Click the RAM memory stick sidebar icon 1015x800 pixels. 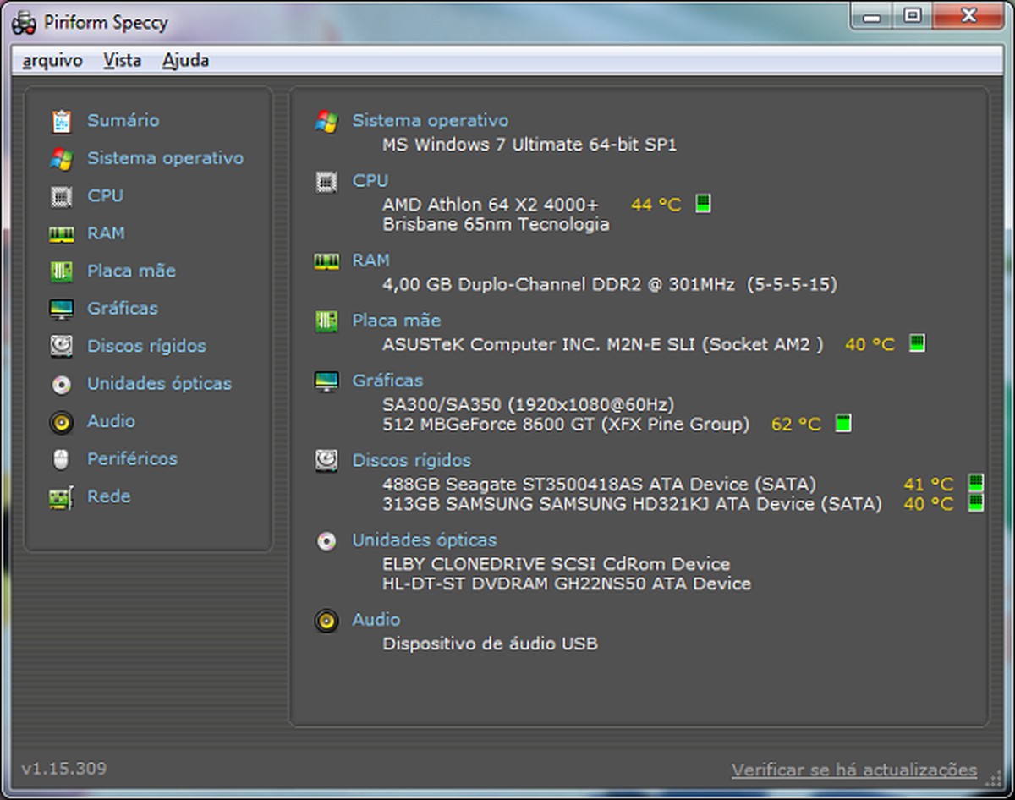(x=61, y=234)
